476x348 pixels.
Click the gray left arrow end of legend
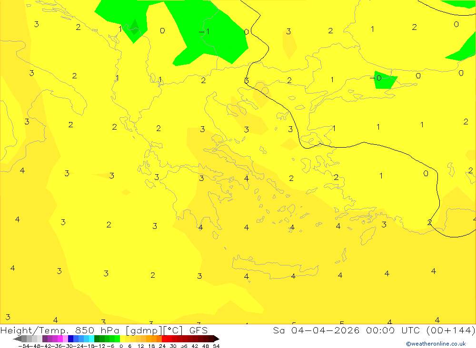[17, 339]
